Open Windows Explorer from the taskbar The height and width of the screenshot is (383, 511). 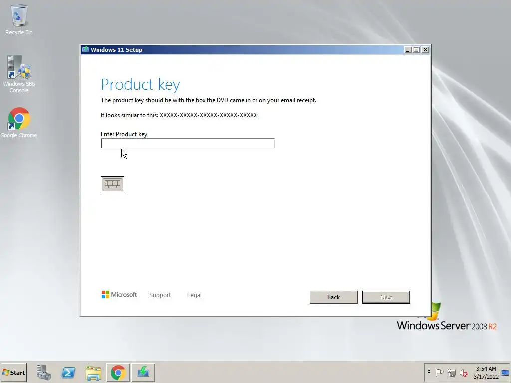(93, 372)
